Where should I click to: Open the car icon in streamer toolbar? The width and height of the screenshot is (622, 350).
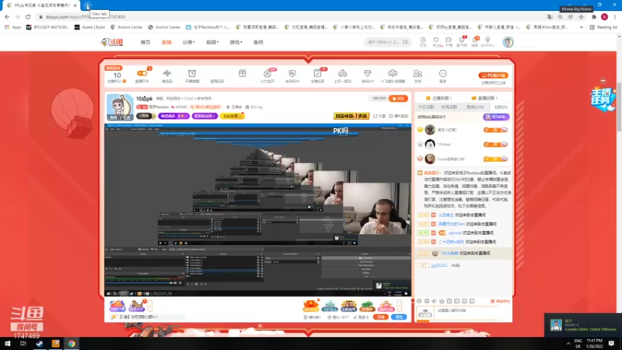[342, 73]
